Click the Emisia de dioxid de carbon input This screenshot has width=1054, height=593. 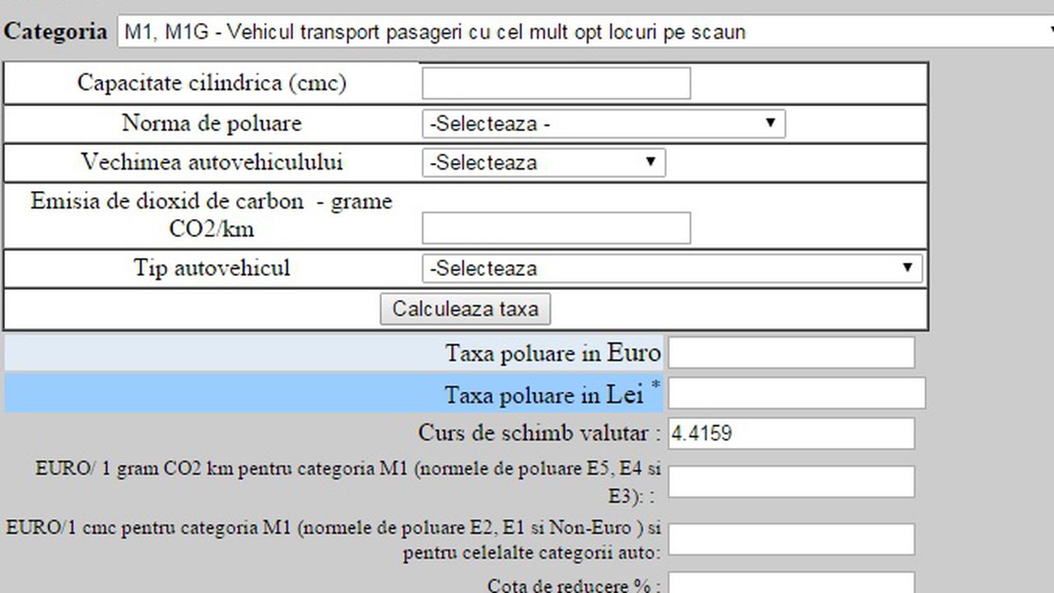coord(556,227)
